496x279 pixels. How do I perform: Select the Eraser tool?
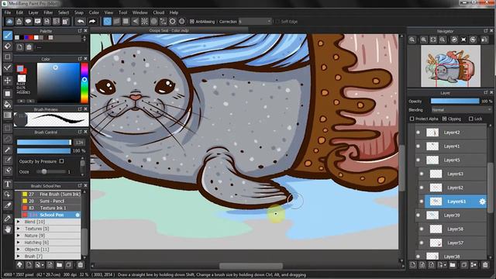pos(8,46)
